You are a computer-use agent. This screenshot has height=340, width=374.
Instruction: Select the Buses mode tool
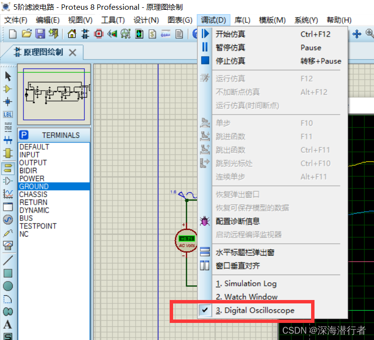coord(8,140)
